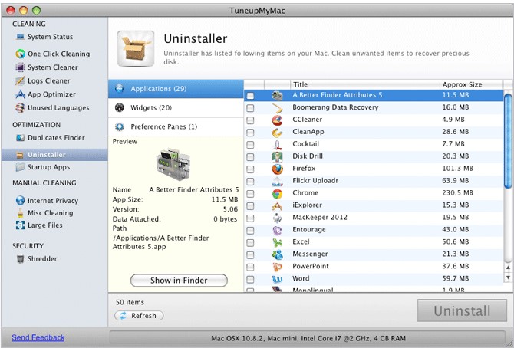Click the scroll up arrow in app list
Screen dimensions: 514x348
coord(508,268)
